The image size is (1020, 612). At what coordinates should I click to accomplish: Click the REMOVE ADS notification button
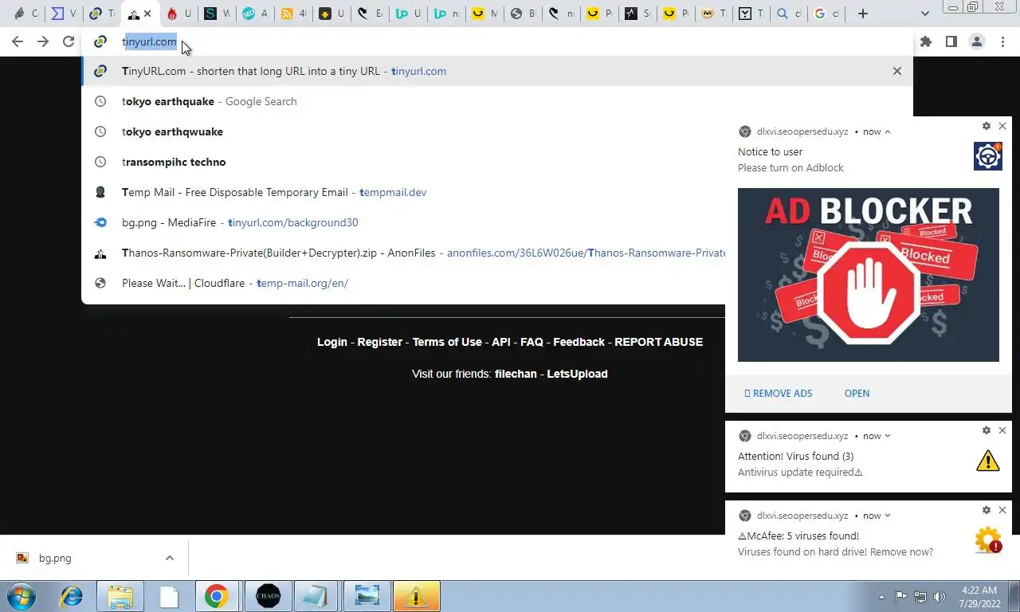(779, 393)
